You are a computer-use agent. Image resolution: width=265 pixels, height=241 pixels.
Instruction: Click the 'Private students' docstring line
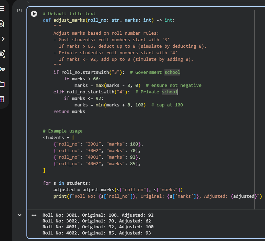pyautogui.click(x=115, y=53)
